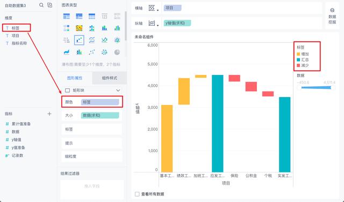The image size is (344, 202).
Task: Switch to the 组件样式 tab
Action: pyautogui.click(x=109, y=78)
